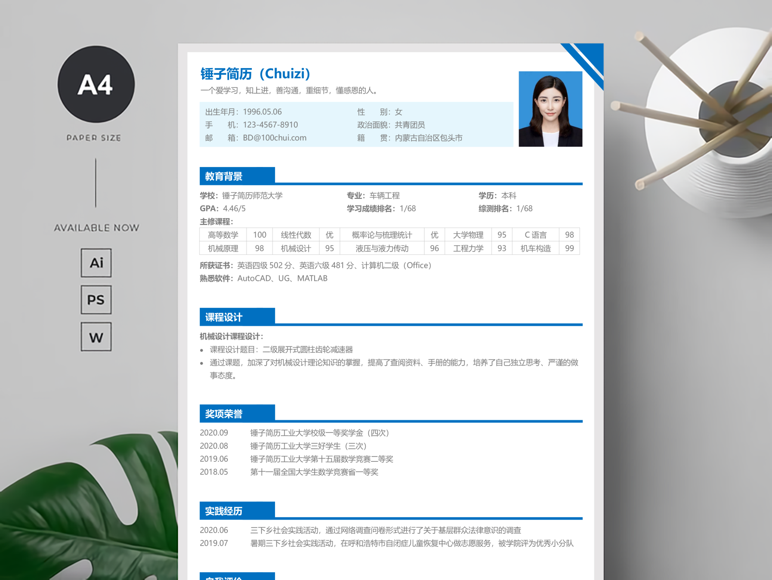Screen dimensions: 772x580
Task: Click the 主修课程 label
Action: click(217, 221)
